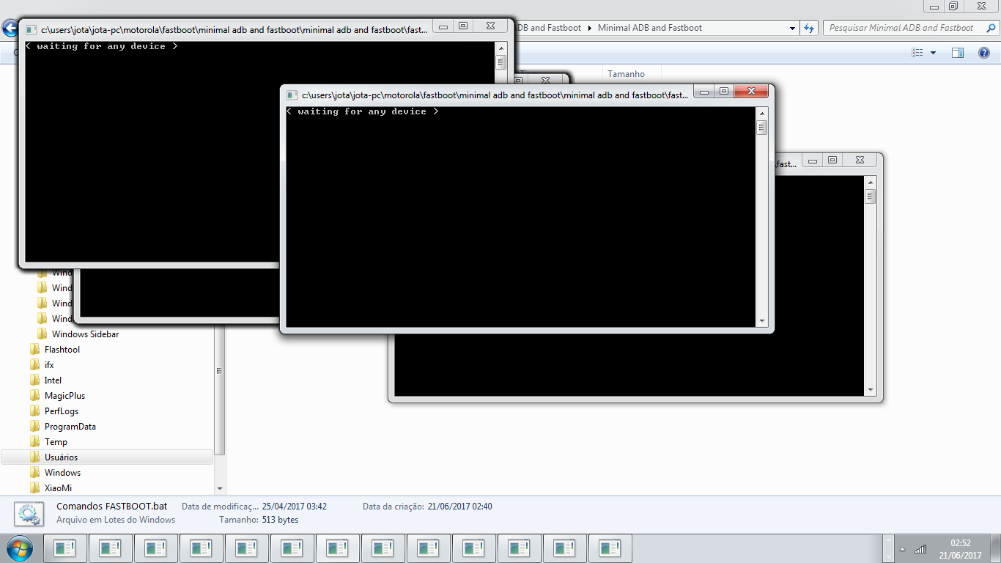1001x563 pixels.
Task: Click the 513 bytes size value
Action: 280,520
